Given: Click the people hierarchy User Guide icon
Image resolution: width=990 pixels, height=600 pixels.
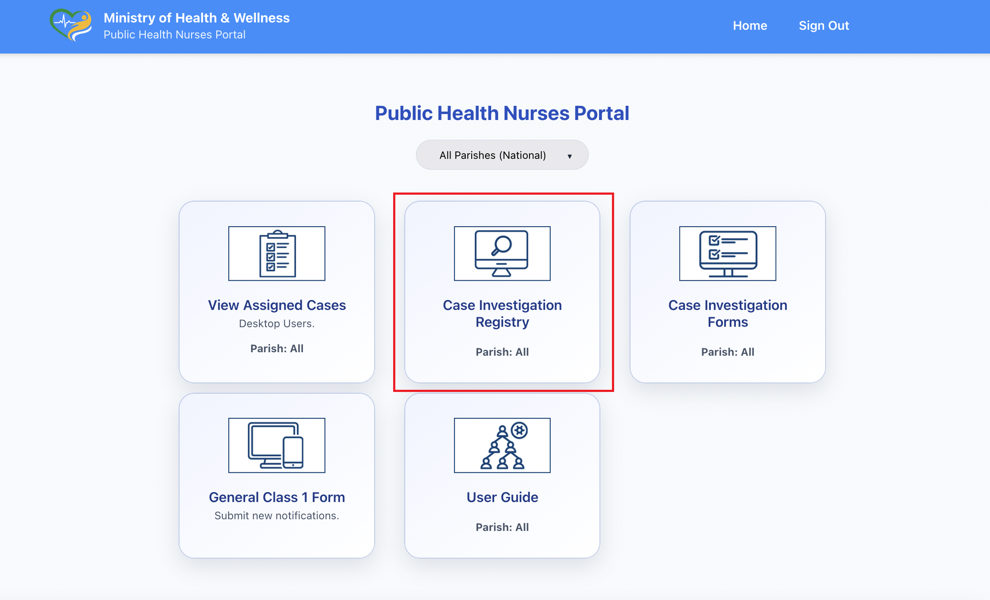Looking at the screenshot, I should 502,445.
